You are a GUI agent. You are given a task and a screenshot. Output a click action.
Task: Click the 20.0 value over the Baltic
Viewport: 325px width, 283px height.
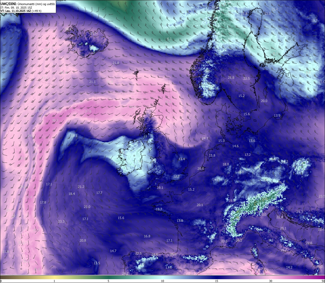click(264, 101)
